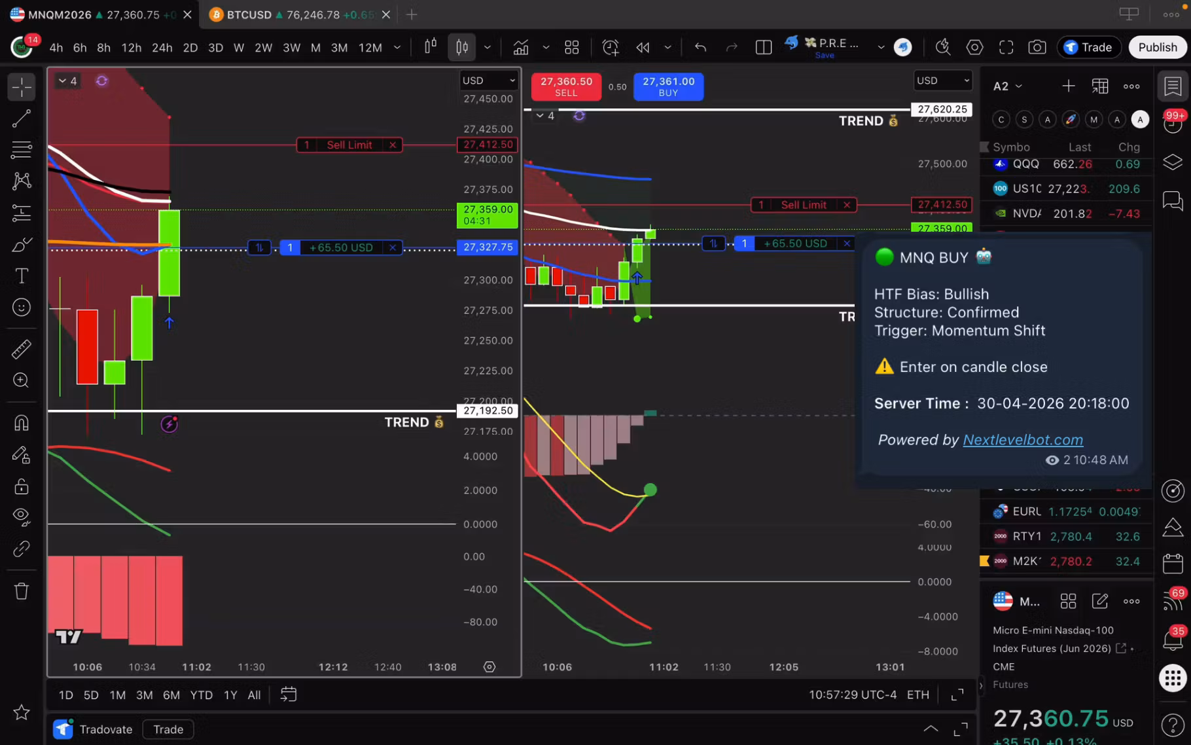
Task: Open the economic calendar panel
Action: pyautogui.click(x=1173, y=563)
